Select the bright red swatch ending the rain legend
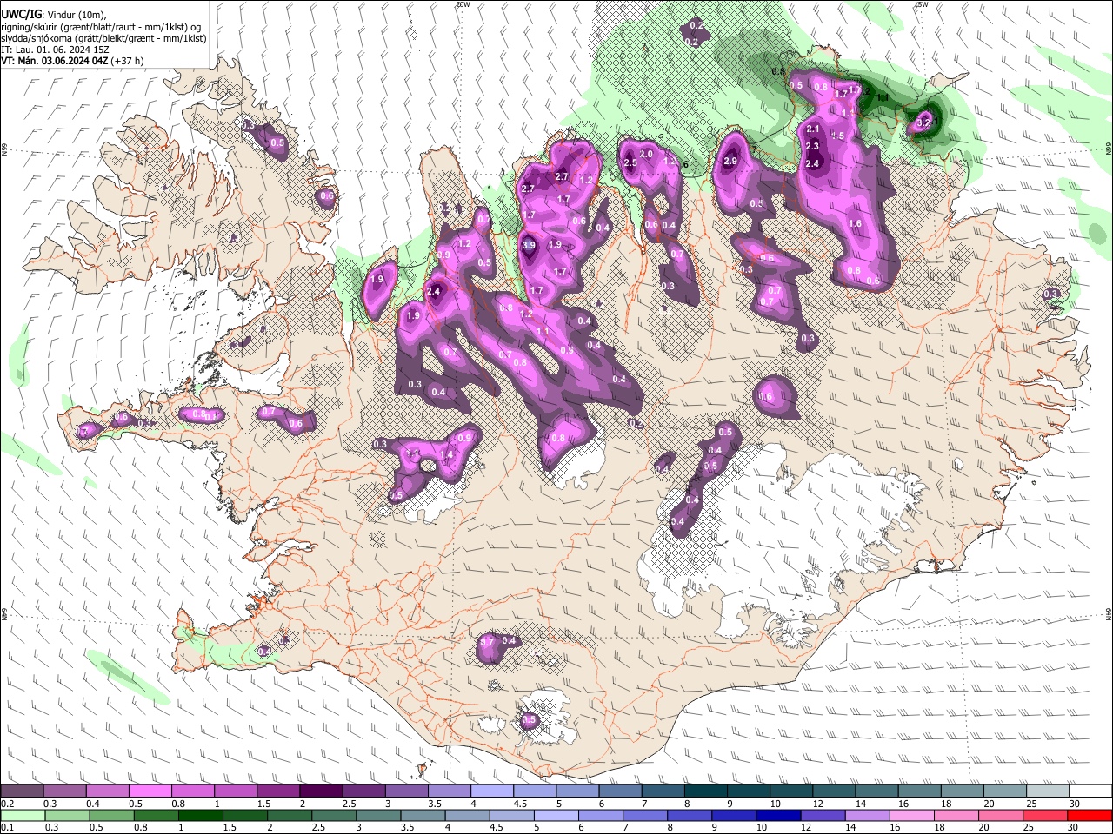The height and width of the screenshot is (834, 1113). [1088, 816]
